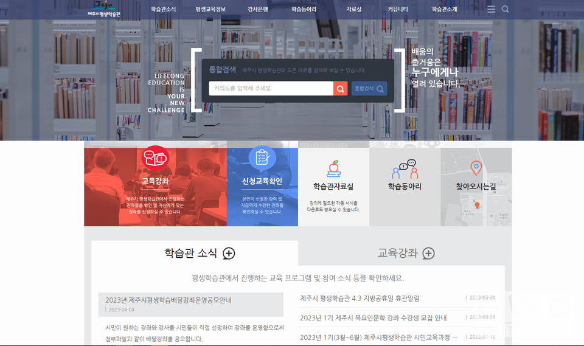
Task: Open 2023년 1기 제주시 목요인문학 강좌 notice
Action: (373, 317)
